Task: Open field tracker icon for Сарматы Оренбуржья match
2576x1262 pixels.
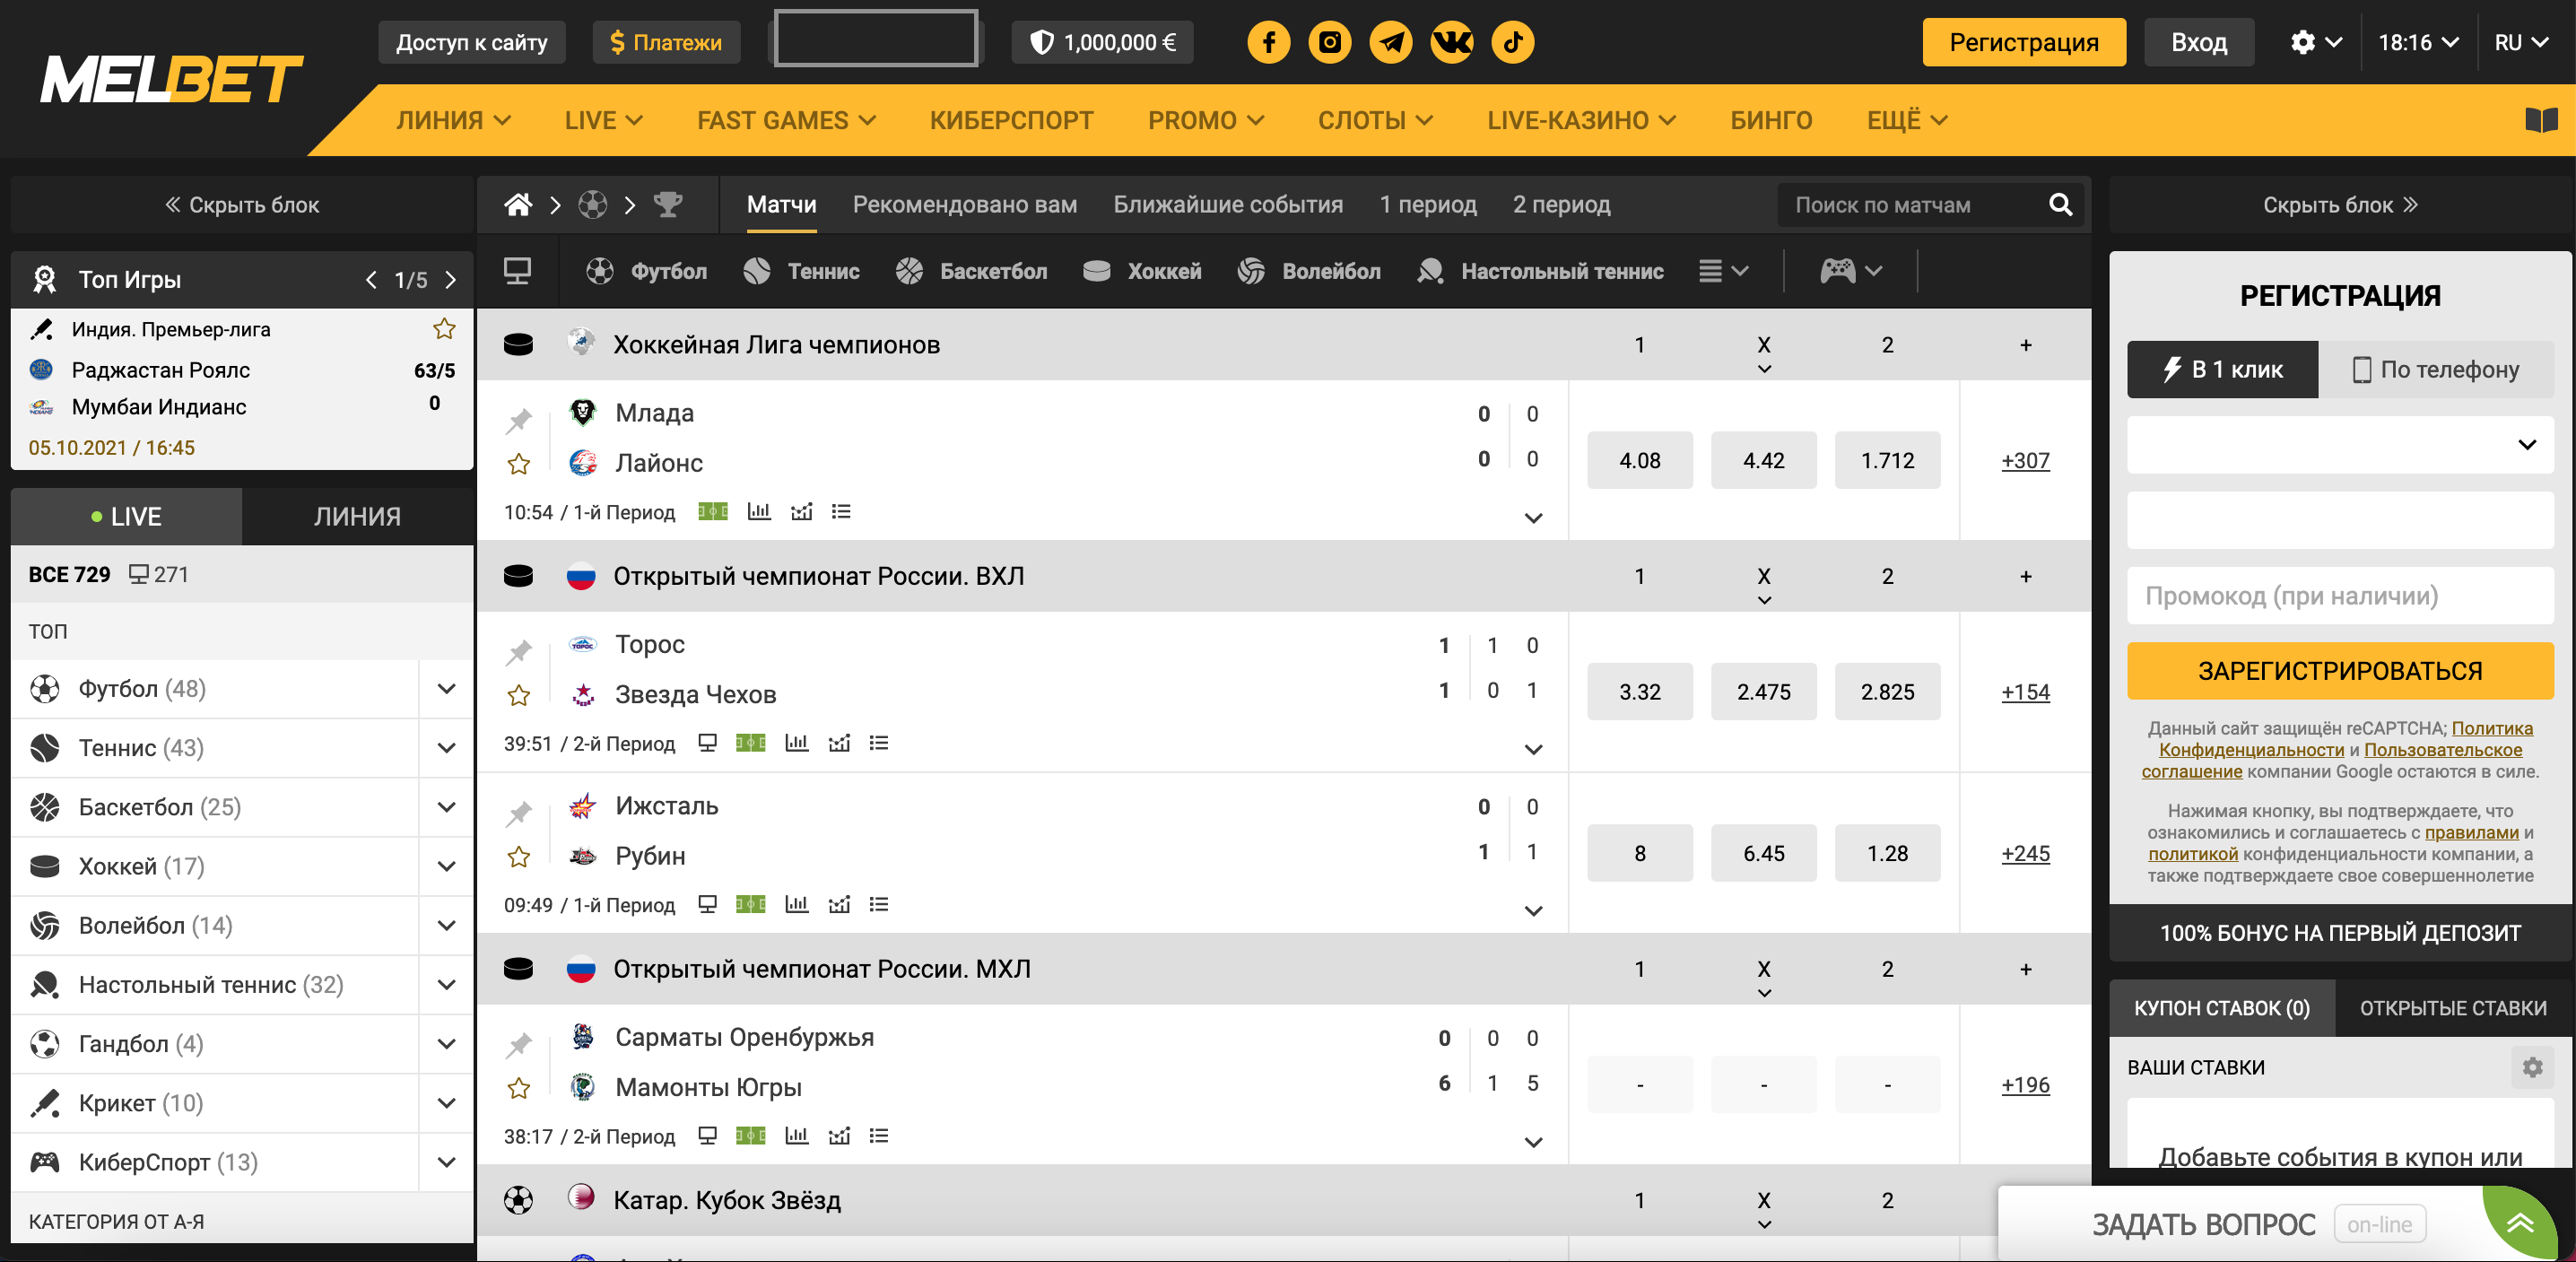Action: [750, 1136]
